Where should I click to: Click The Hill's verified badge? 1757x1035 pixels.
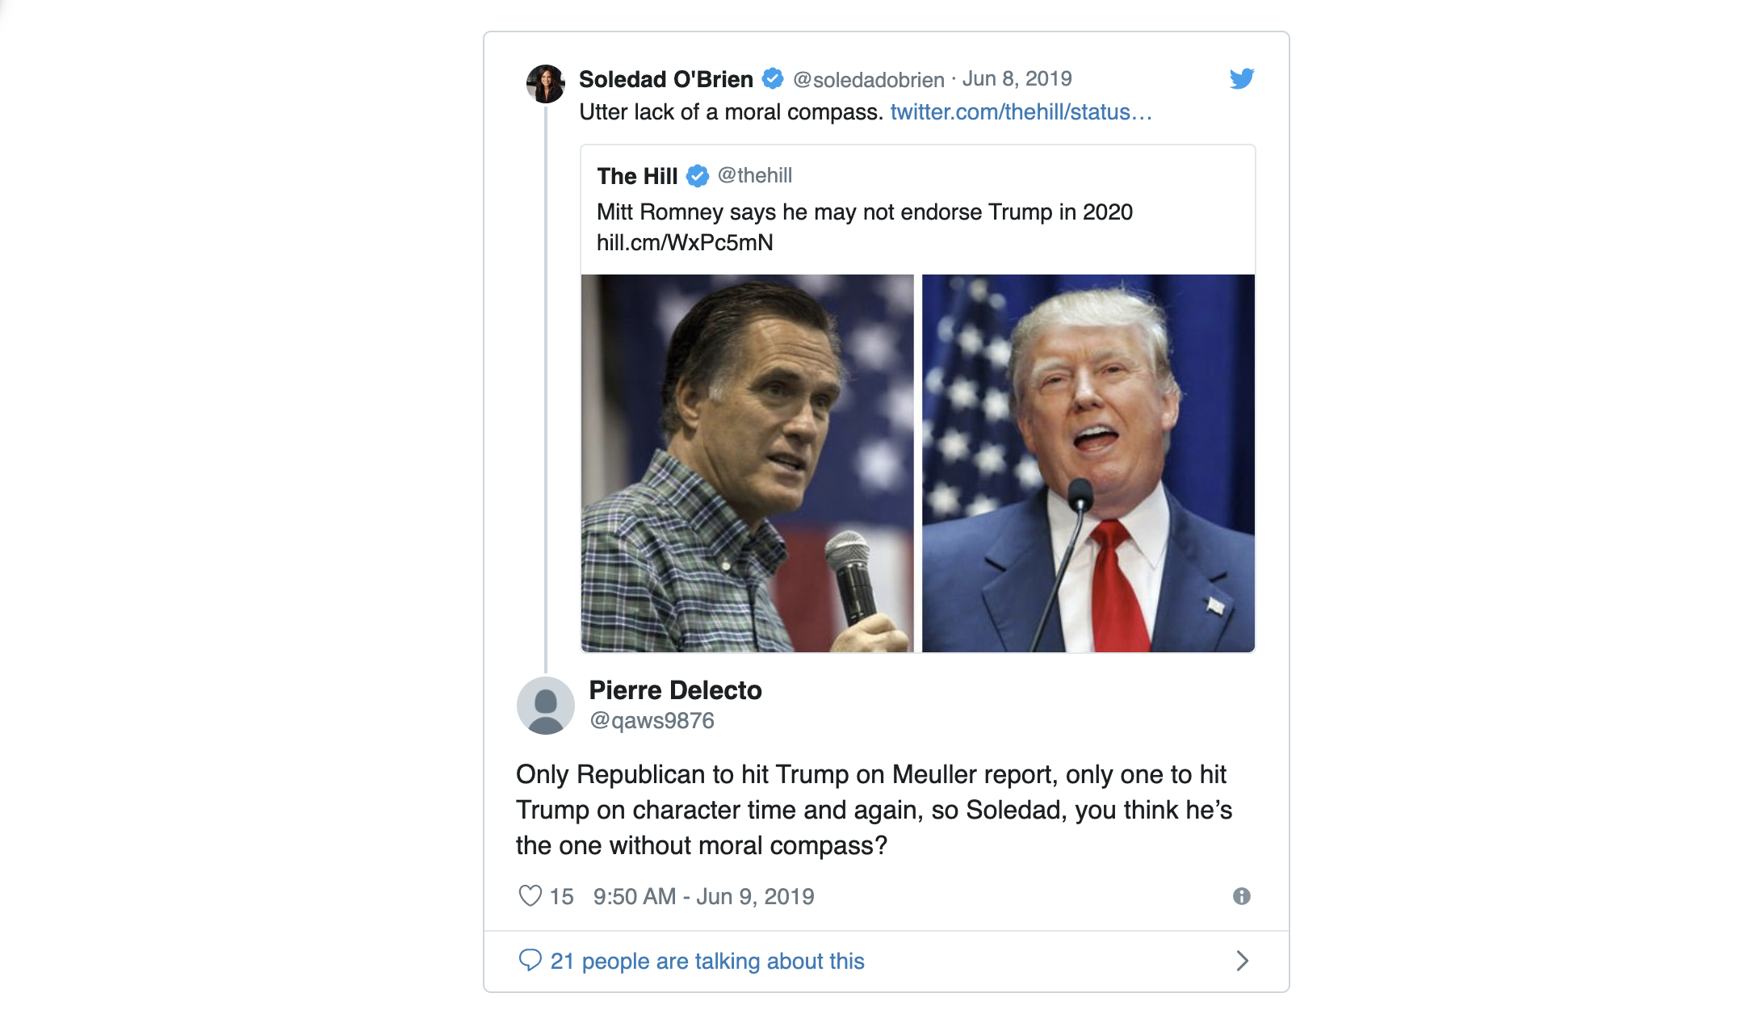point(698,175)
